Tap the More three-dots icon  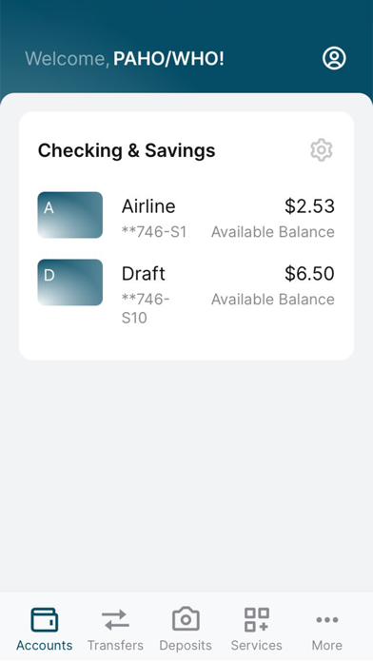click(x=327, y=620)
